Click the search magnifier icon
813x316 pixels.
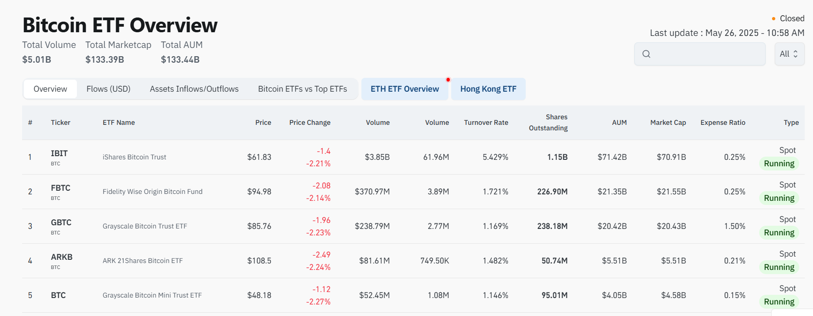(x=646, y=54)
